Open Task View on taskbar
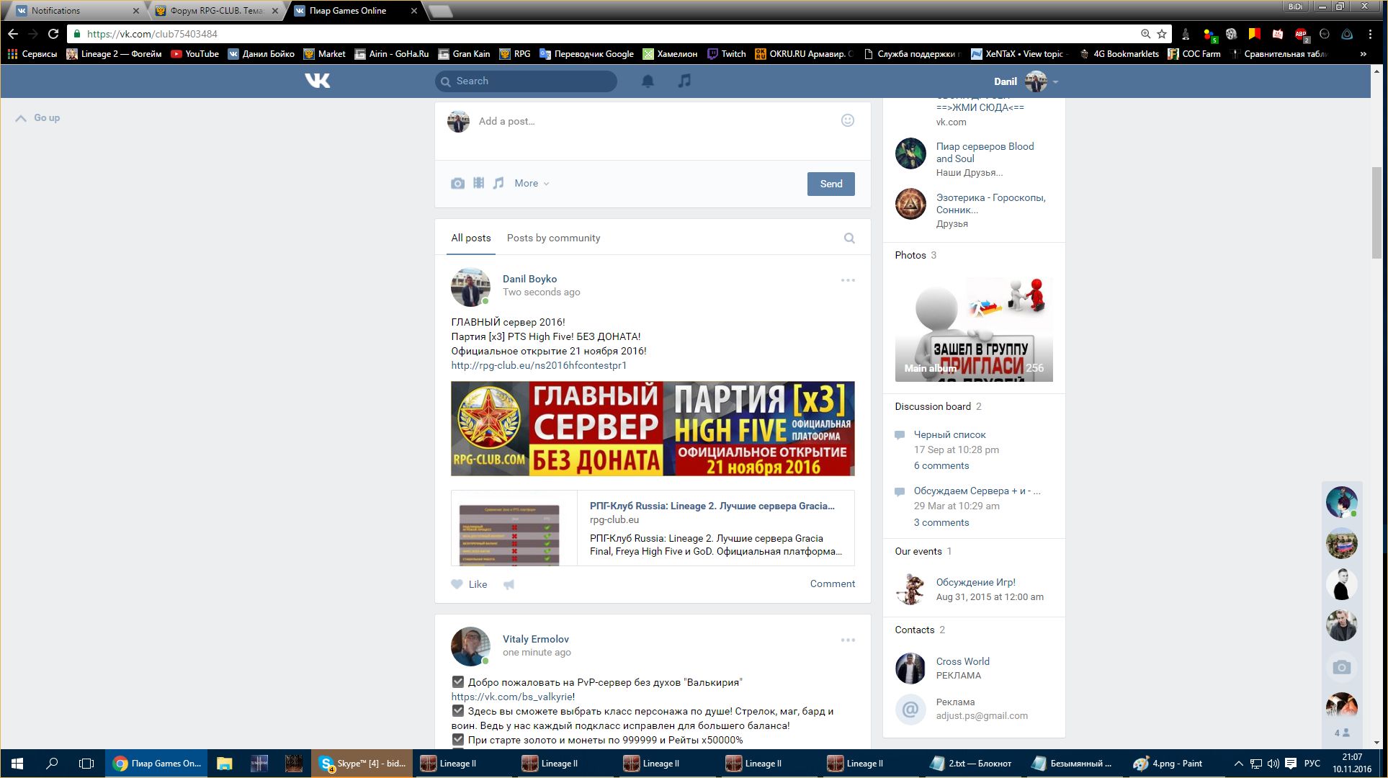 pyautogui.click(x=86, y=764)
